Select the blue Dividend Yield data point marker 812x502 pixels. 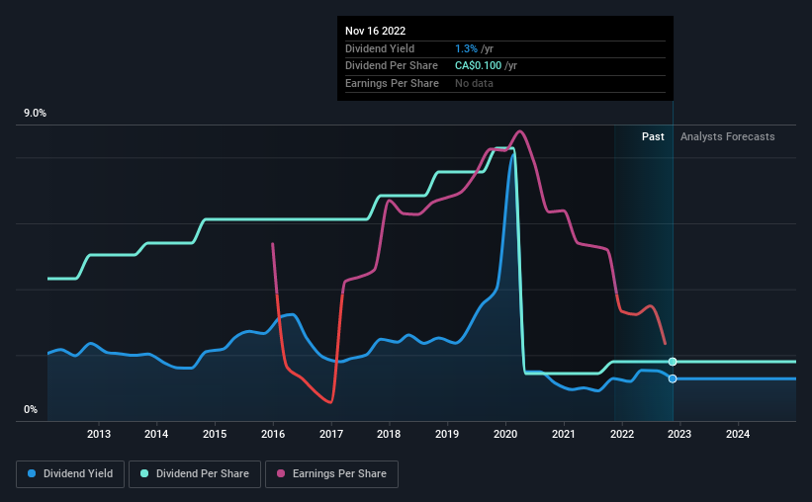click(673, 378)
